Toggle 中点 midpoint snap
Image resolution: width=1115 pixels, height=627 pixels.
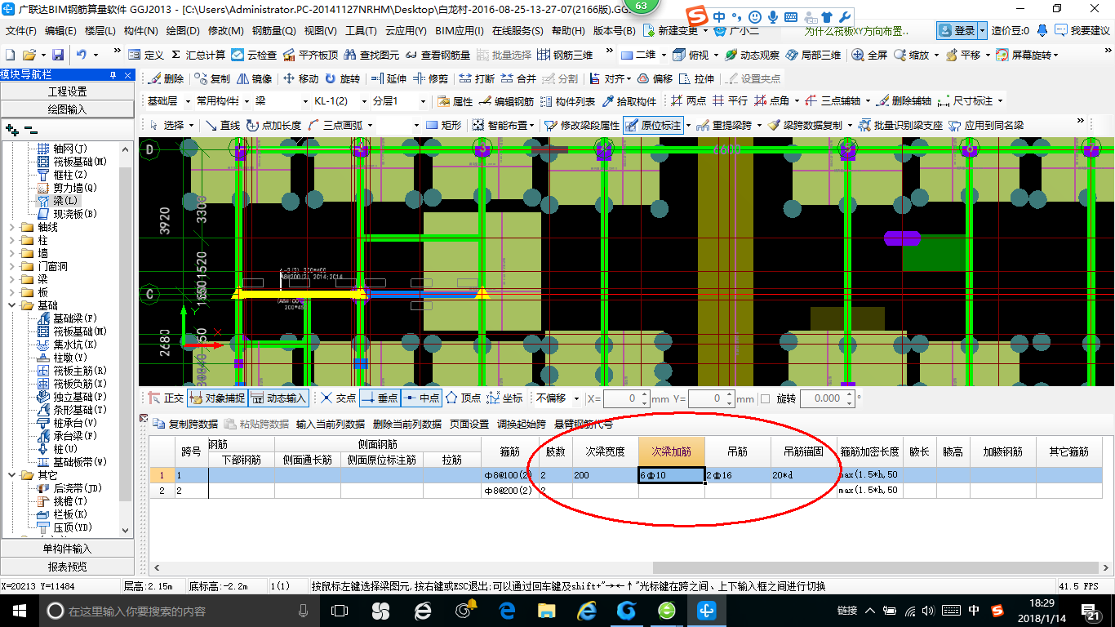[421, 398]
